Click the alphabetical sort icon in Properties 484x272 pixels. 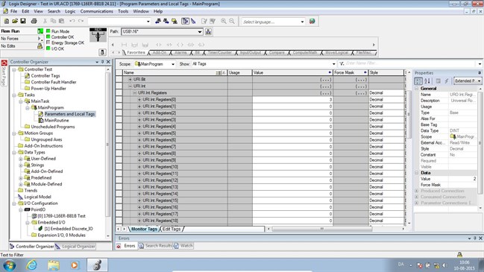pos(427,80)
